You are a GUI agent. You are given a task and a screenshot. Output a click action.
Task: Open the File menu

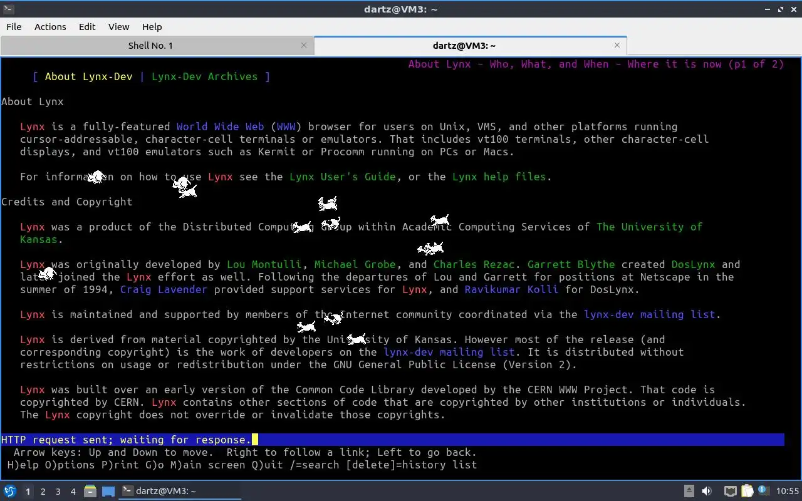(14, 27)
